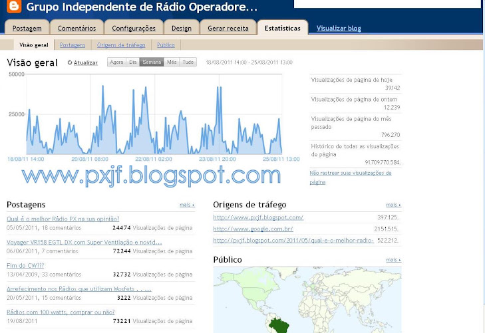Click Não rastrear suas visualizações de página link
The width and height of the screenshot is (485, 333).
(x=351, y=177)
